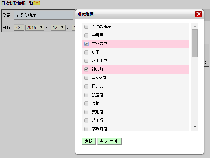Click the 六本木店 row label
The width and height of the screenshot is (210, 158).
click(99, 61)
